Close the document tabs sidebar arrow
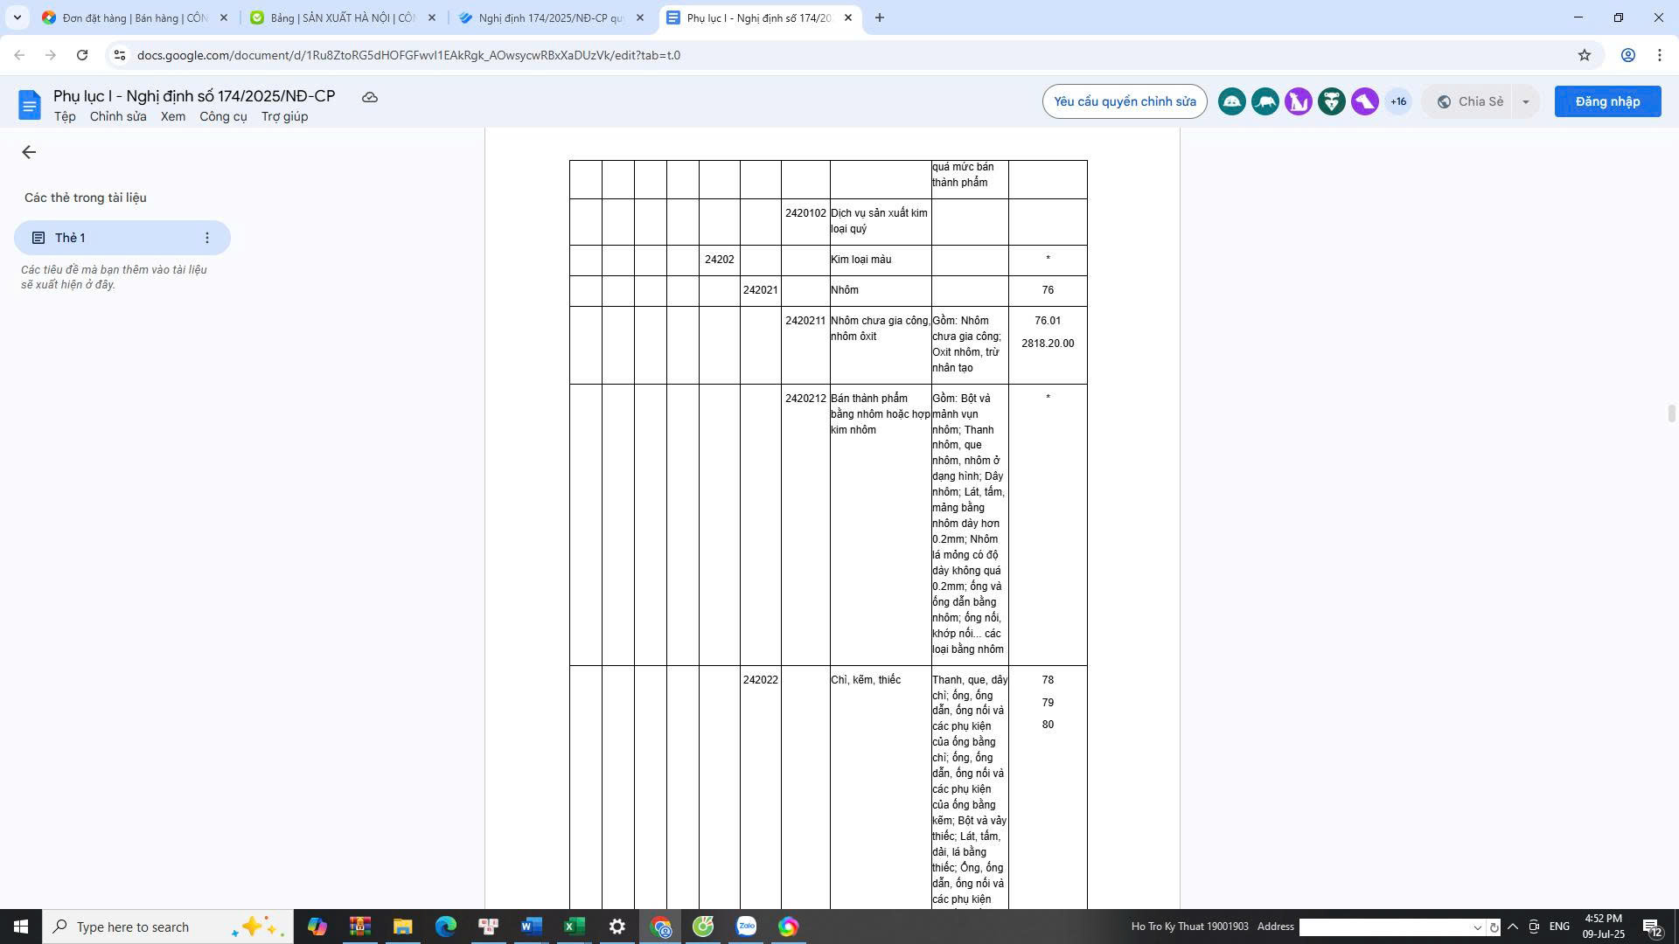 click(x=29, y=152)
